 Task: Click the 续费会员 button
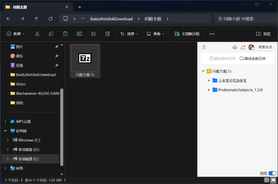[x=265, y=47]
